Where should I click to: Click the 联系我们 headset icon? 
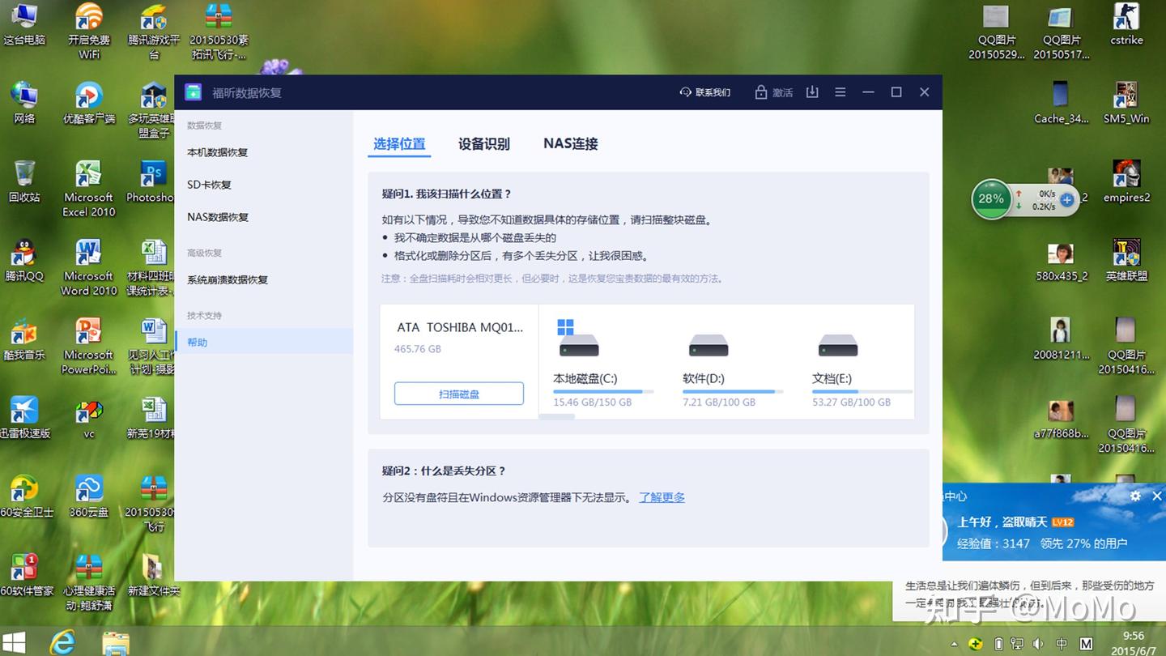pos(685,92)
